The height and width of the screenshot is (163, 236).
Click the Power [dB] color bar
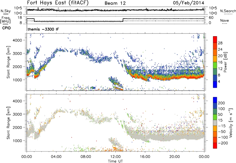click(215, 62)
